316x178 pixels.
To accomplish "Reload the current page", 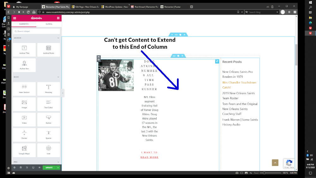I will 28,12.
